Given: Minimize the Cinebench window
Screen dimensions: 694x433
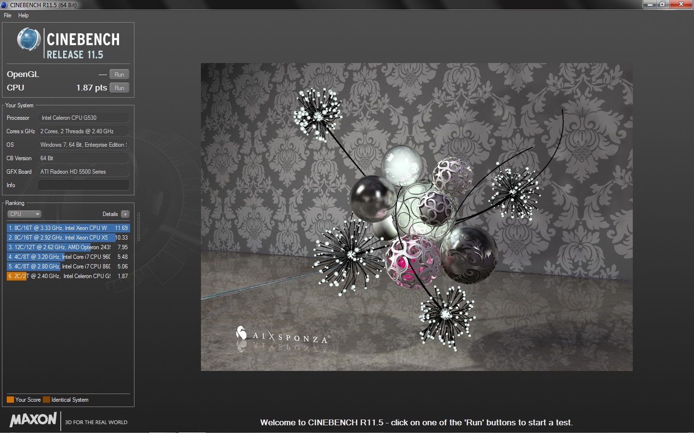Looking at the screenshot, I should (x=650, y=4).
